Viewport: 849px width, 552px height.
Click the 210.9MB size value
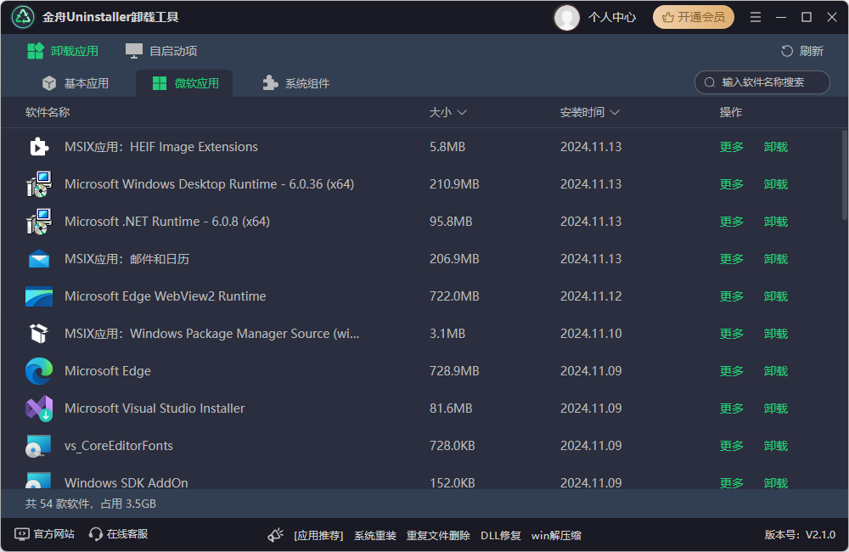point(454,184)
